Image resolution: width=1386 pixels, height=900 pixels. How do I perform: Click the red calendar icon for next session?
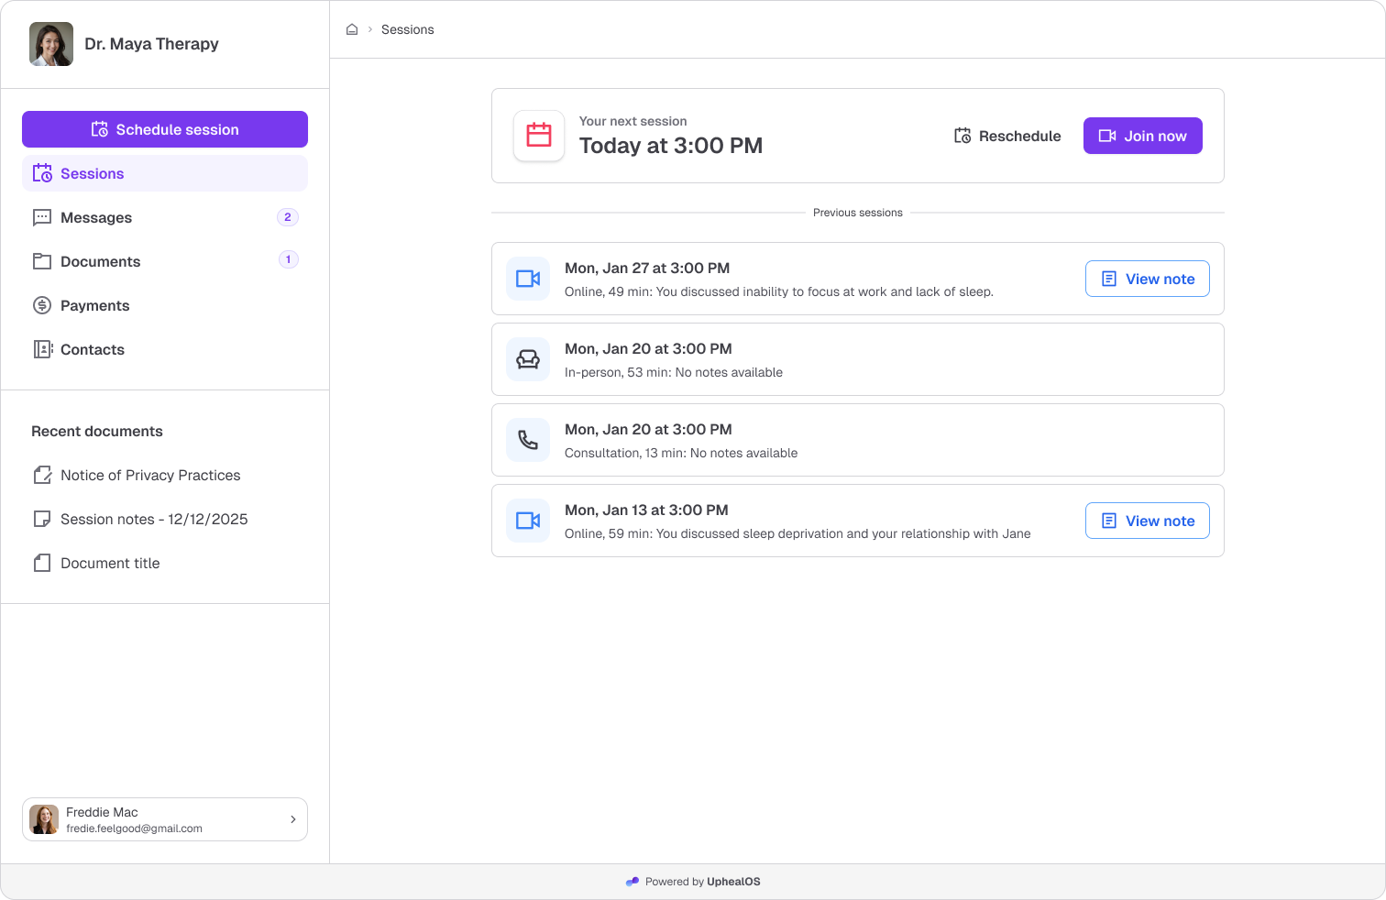coord(539,136)
